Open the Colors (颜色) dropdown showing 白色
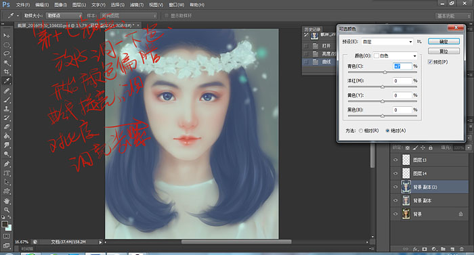 [395, 56]
